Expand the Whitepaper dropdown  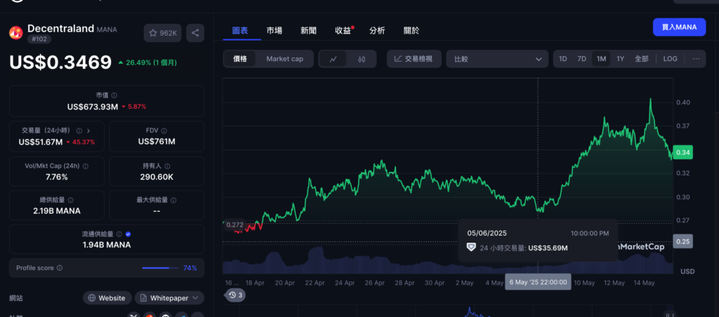[169, 298]
